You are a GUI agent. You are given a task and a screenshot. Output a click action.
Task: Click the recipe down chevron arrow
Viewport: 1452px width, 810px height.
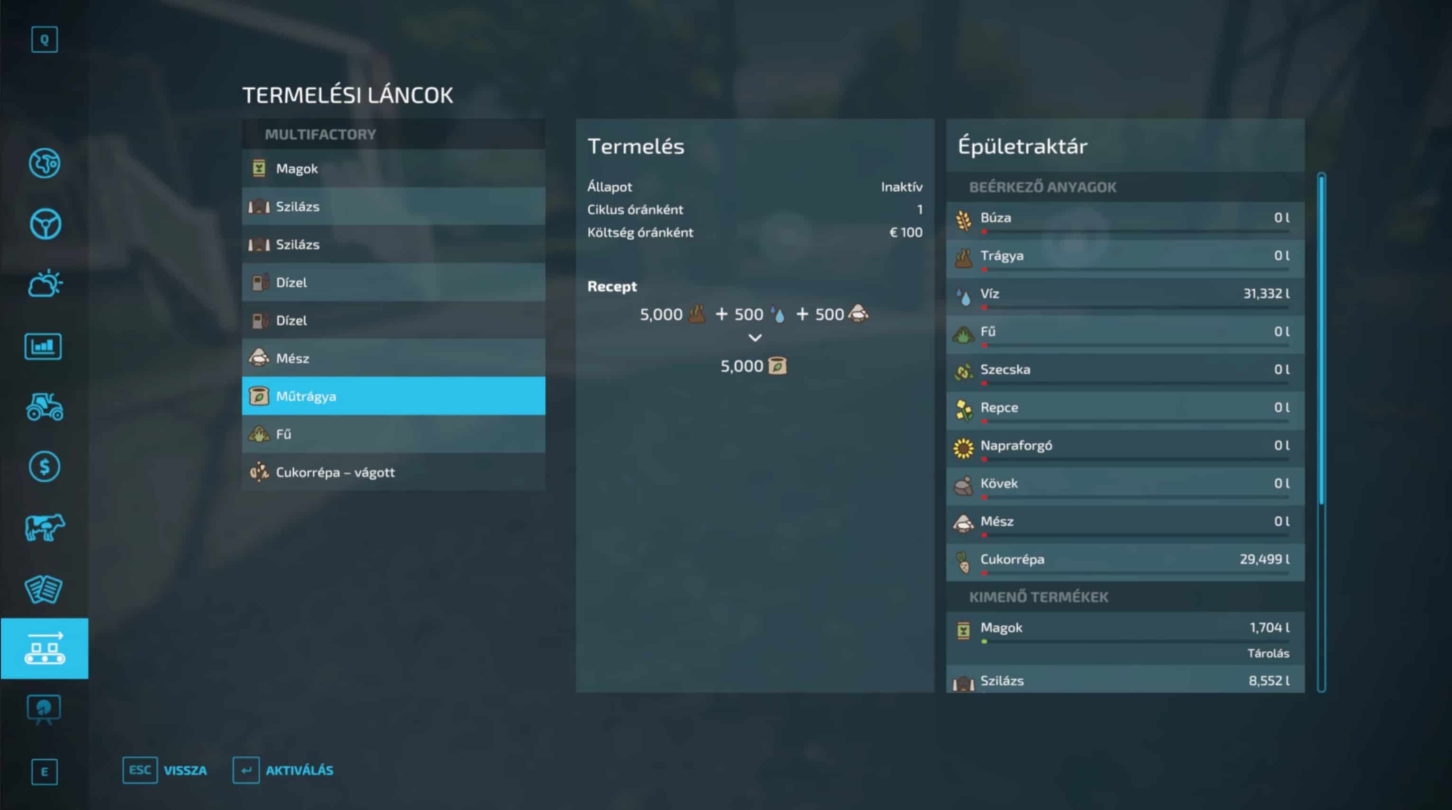click(x=755, y=338)
